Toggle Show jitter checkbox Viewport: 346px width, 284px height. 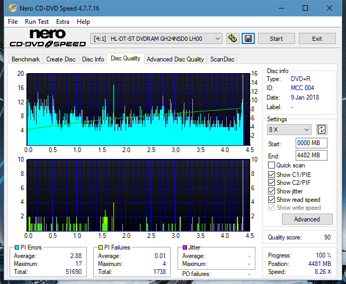tap(271, 191)
